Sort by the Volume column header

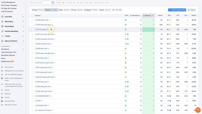pos(160,16)
